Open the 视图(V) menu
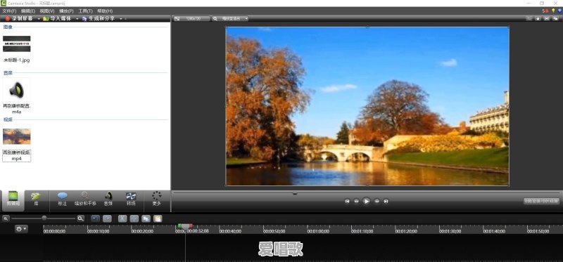This screenshot has width=563, height=262. click(x=47, y=11)
